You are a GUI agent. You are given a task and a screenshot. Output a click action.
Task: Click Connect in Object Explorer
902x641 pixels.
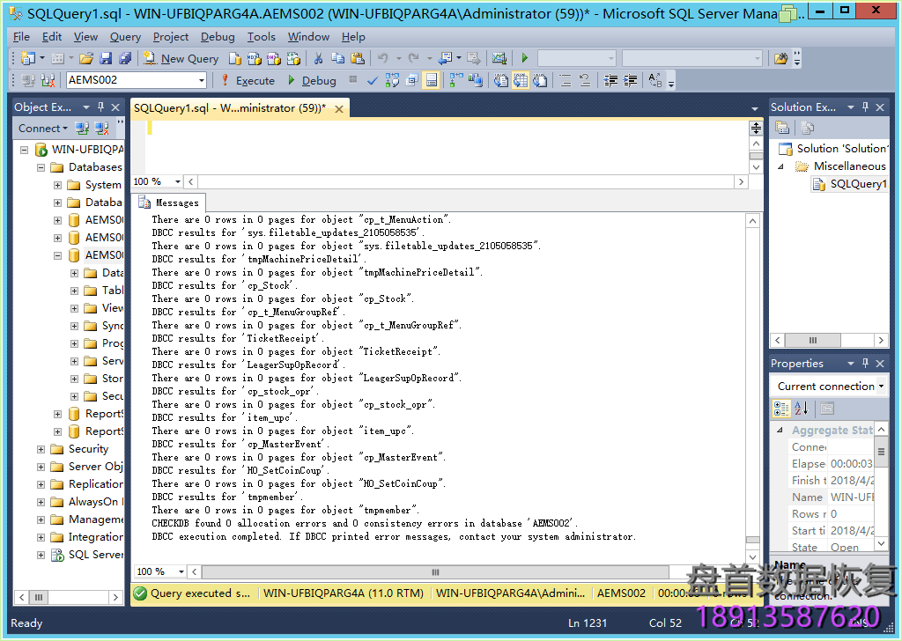(42, 129)
